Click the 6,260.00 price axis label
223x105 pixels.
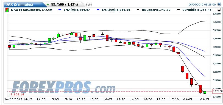pyautogui.click(x=216, y=55)
